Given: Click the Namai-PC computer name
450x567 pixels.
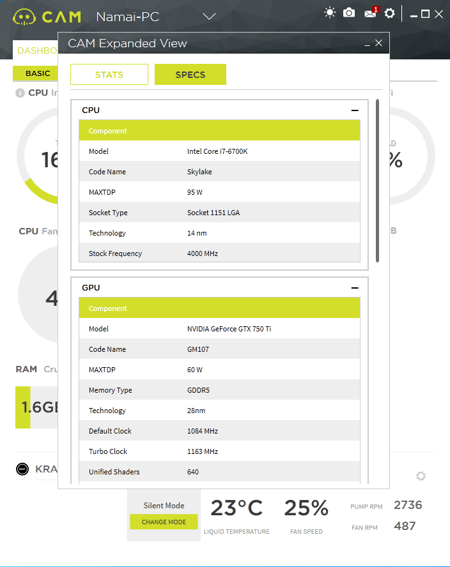Looking at the screenshot, I should (128, 17).
